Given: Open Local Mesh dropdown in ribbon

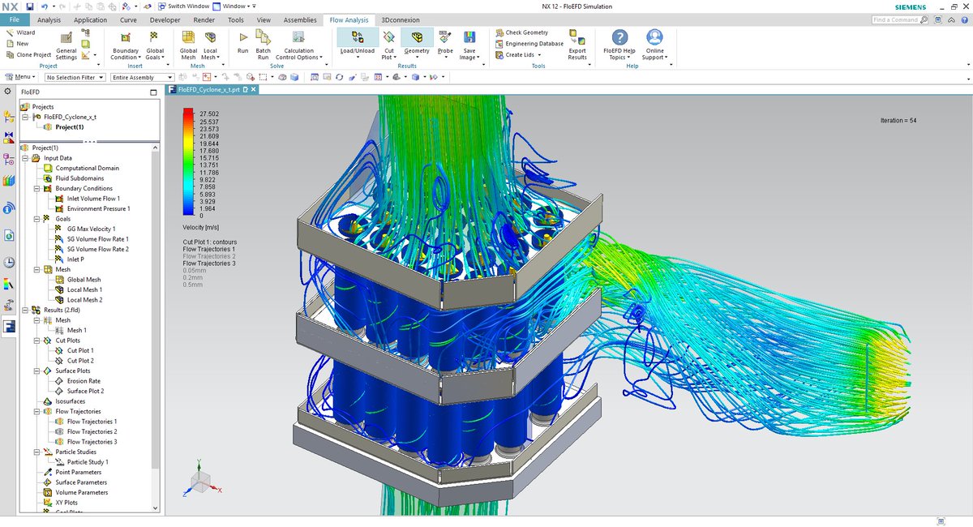Looking at the screenshot, I should point(210,45).
